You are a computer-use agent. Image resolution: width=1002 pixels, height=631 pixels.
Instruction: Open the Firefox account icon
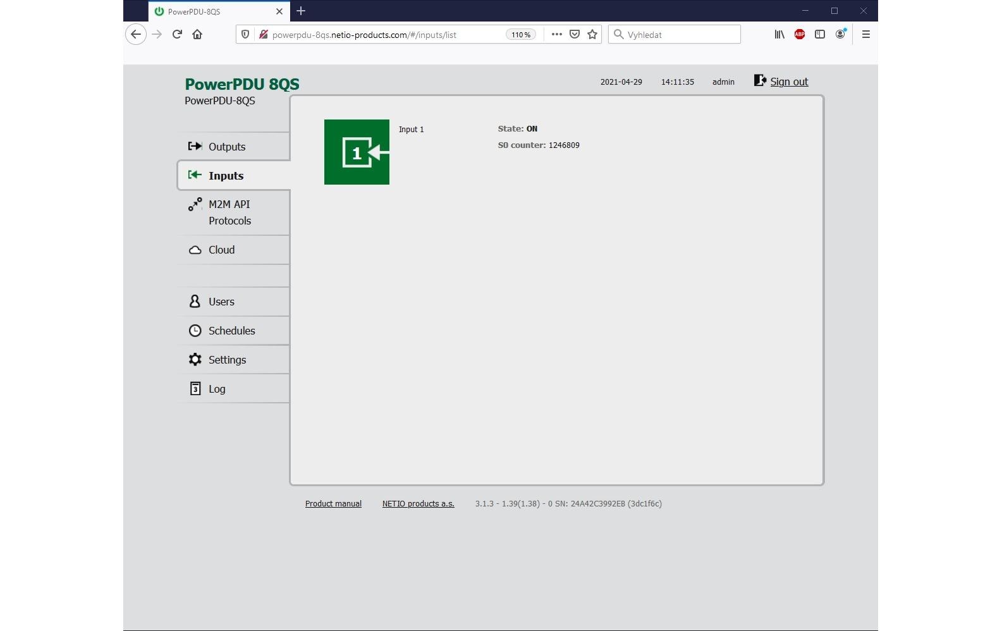pos(840,34)
